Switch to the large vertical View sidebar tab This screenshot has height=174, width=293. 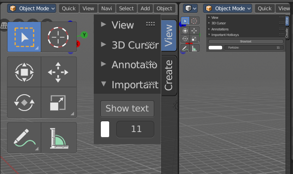[169, 35]
